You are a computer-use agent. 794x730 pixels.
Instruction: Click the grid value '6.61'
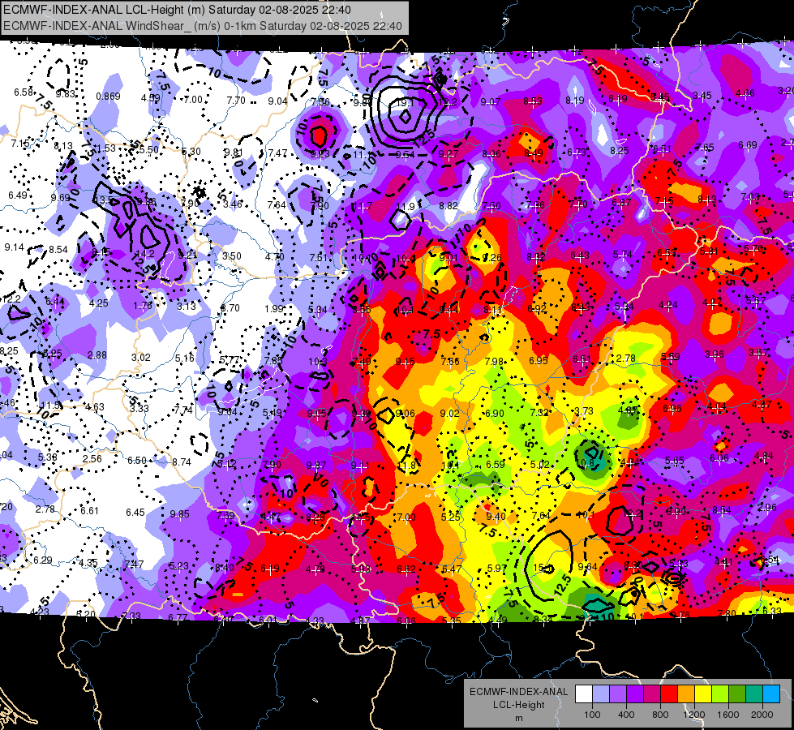pos(90,511)
